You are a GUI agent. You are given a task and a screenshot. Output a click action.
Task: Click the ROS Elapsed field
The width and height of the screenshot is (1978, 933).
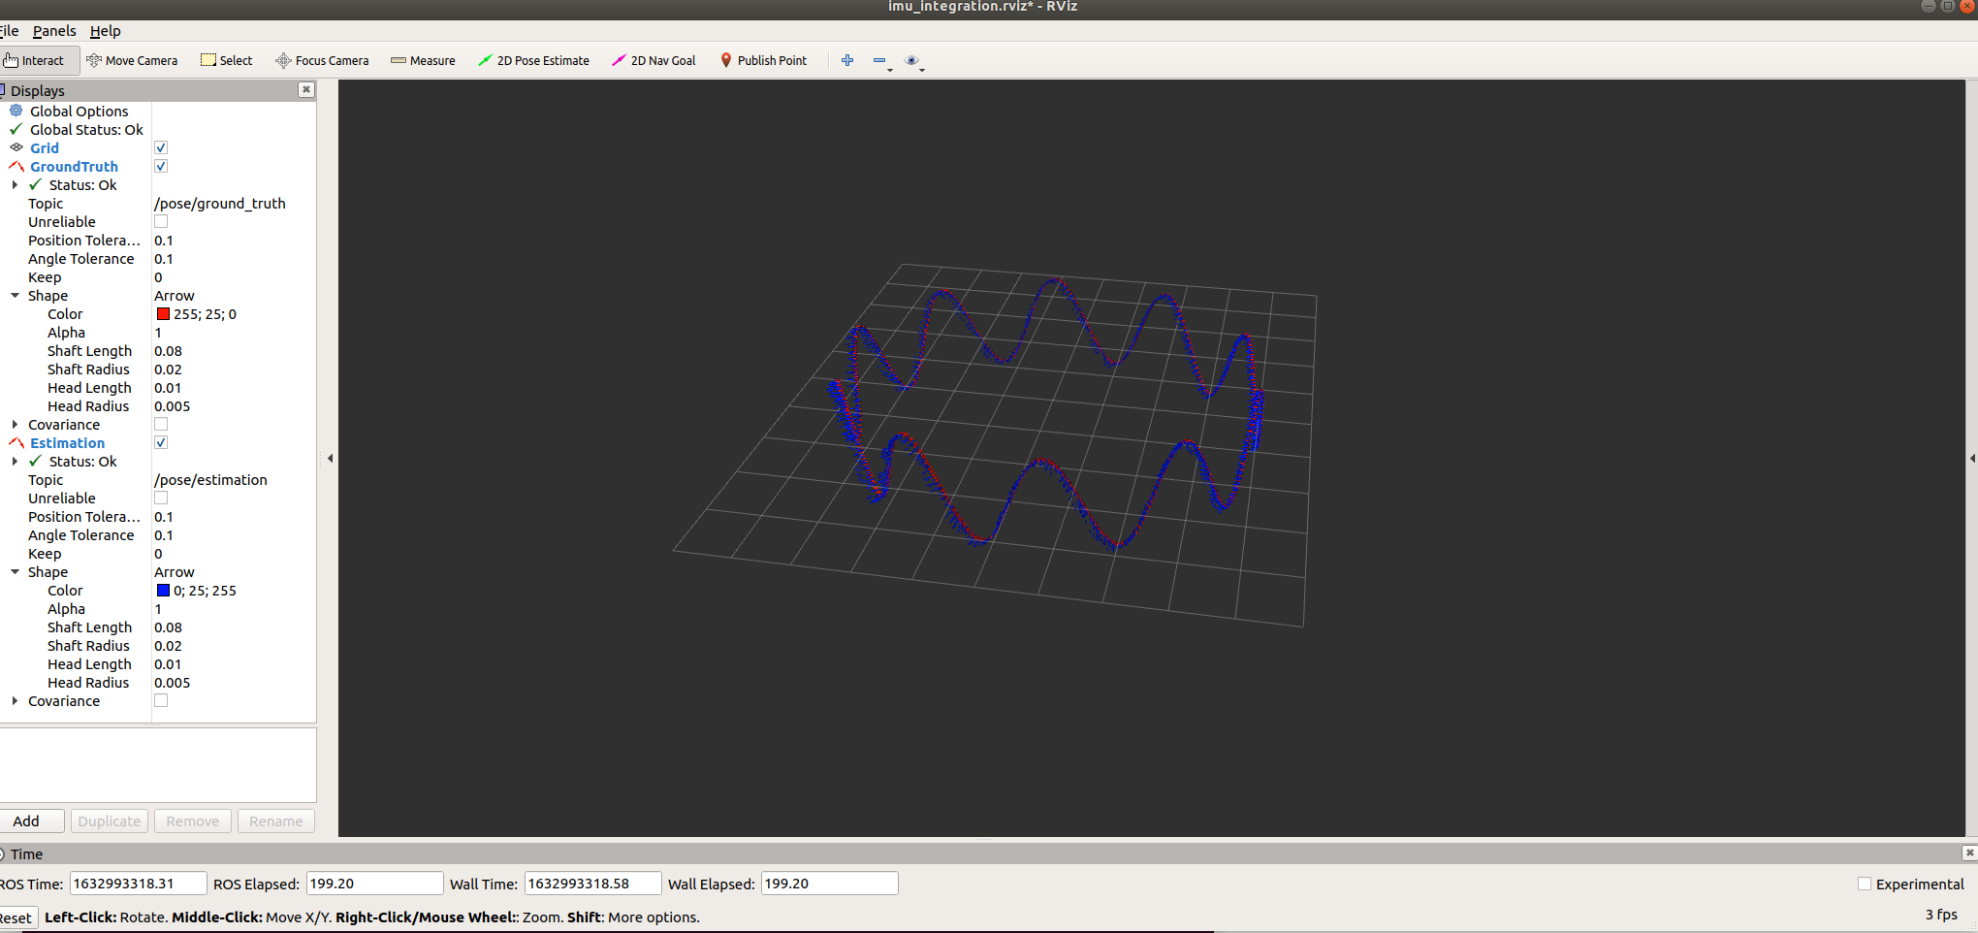374,884
